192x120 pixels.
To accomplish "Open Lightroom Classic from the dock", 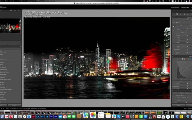I will point(38,117).
